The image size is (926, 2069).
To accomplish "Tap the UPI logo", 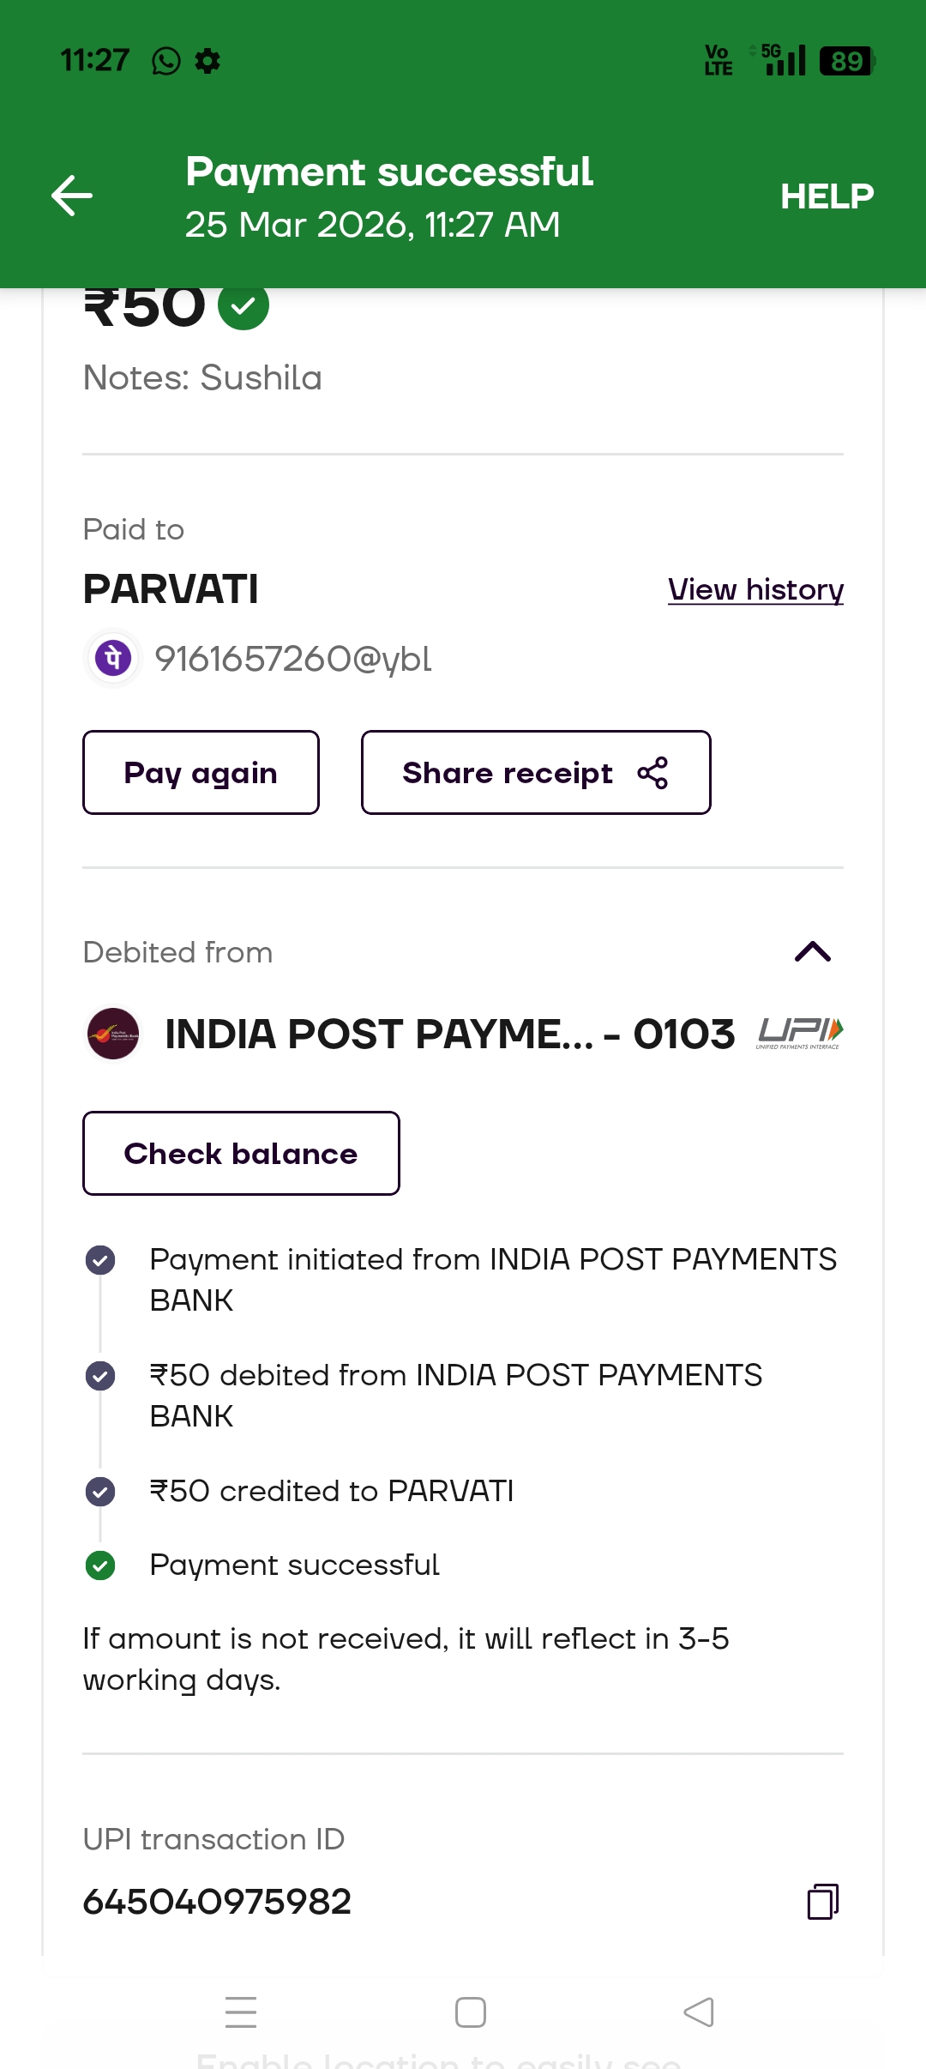I will 799,1033.
